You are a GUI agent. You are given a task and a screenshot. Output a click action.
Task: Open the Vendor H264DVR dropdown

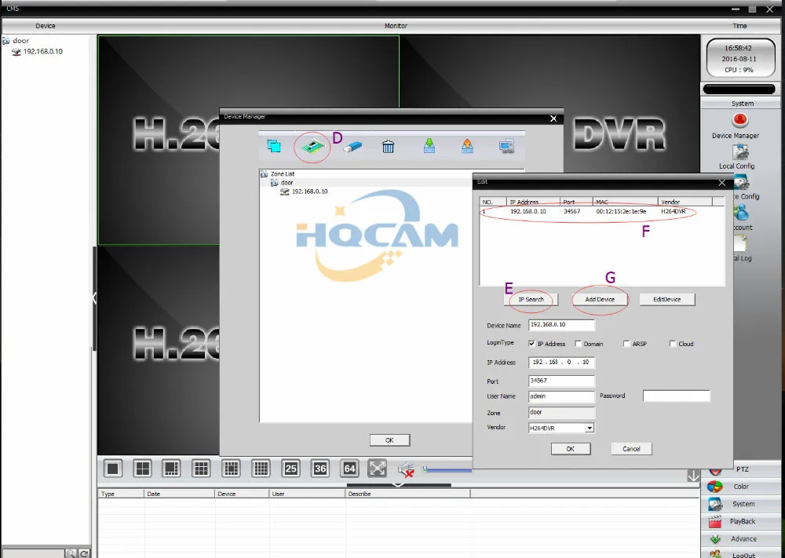click(x=590, y=428)
